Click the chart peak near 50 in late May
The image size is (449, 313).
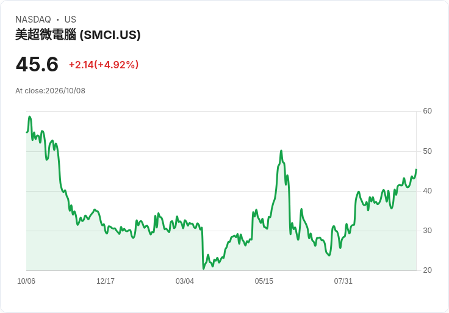pyautogui.click(x=281, y=151)
